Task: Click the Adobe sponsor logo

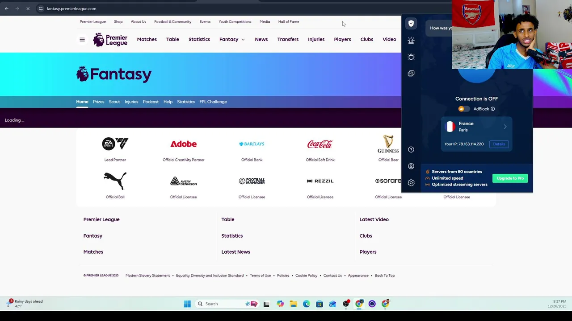Action: (x=184, y=144)
